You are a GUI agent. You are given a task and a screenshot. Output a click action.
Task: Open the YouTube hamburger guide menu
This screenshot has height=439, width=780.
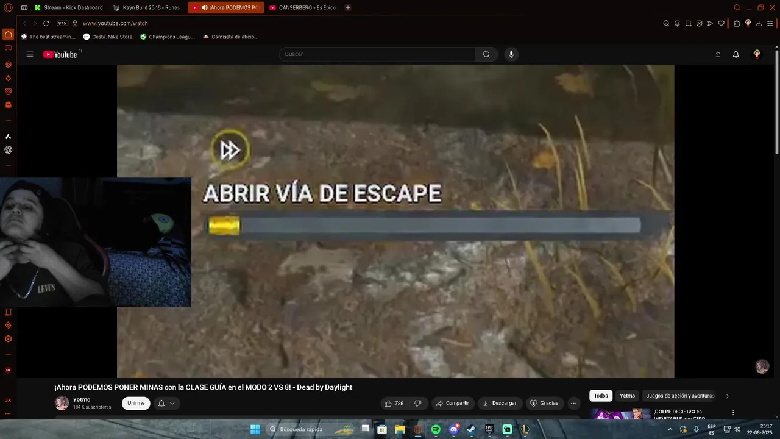coord(30,54)
